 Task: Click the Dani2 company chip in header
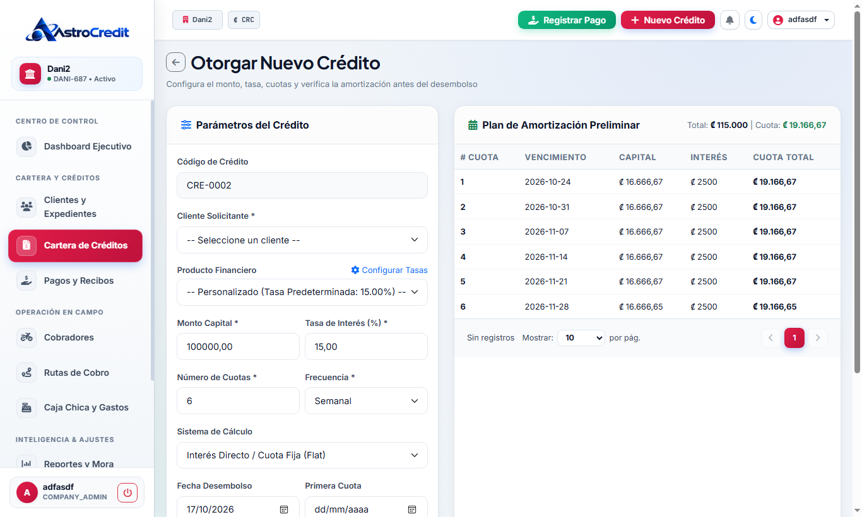pyautogui.click(x=198, y=20)
